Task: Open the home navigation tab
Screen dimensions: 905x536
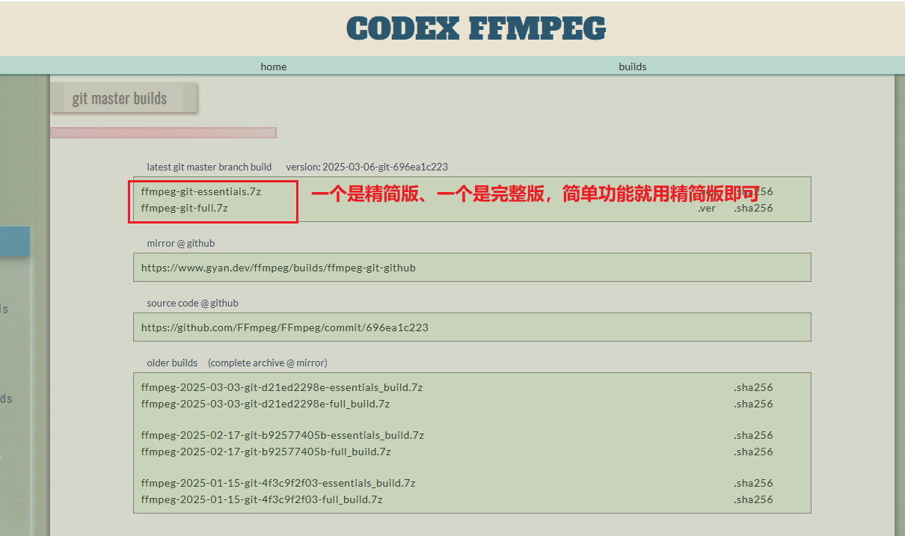Action: (x=274, y=67)
